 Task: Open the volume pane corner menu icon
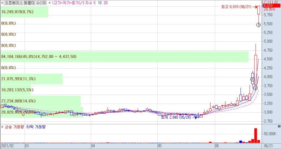279,126
